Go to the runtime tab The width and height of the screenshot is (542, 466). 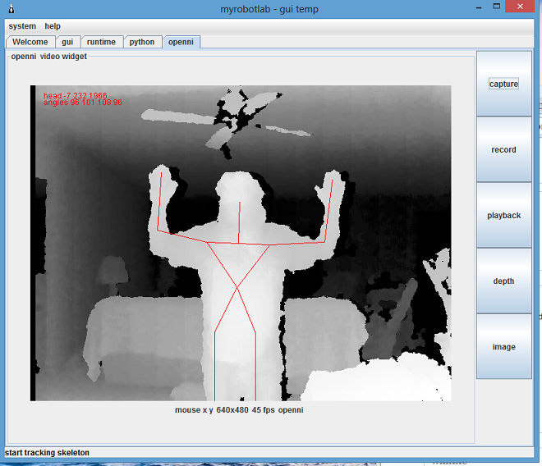[102, 42]
